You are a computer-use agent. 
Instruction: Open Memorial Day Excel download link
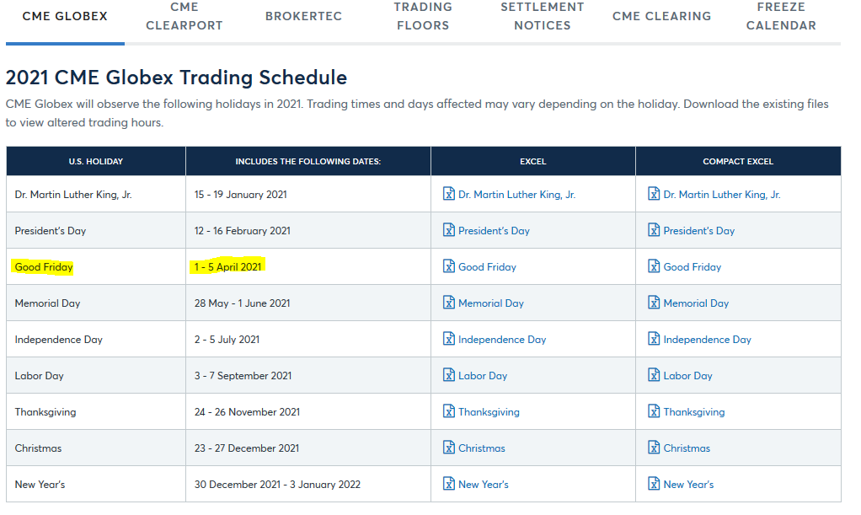[491, 303]
